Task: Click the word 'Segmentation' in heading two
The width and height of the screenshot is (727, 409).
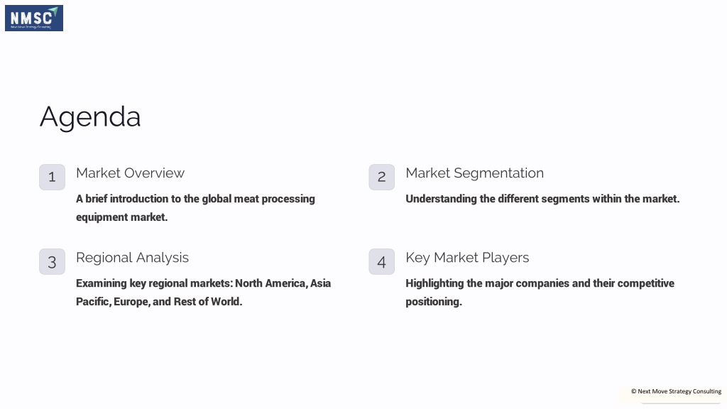Action: [498, 173]
